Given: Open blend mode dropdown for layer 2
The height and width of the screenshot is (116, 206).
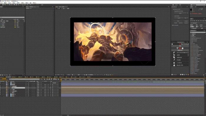Looking at the screenshot, I should point(39,84).
